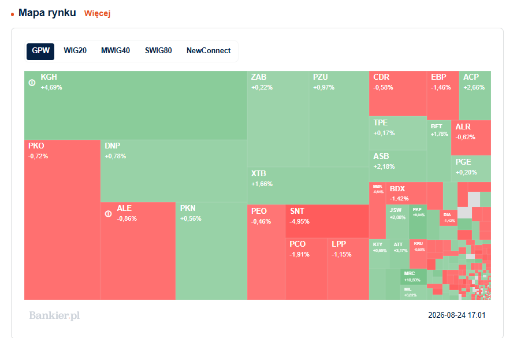Click the red PKO tile
The width and height of the screenshot is (506, 338).
62,220
